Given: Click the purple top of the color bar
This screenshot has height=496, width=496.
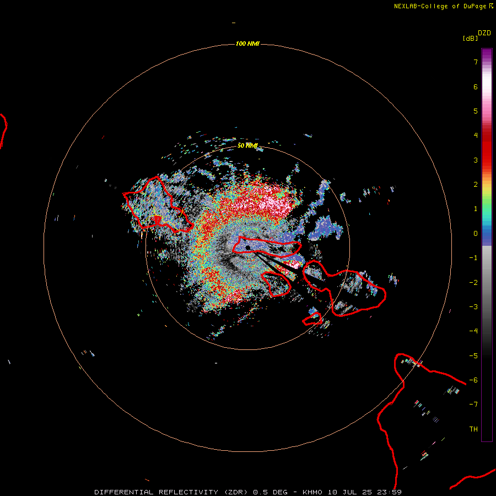Looking at the screenshot, I should tap(487, 54).
